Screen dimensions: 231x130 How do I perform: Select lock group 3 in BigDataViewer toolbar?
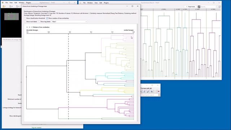coord(18,6)
